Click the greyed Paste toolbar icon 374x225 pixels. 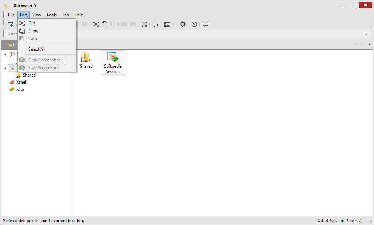113,24
